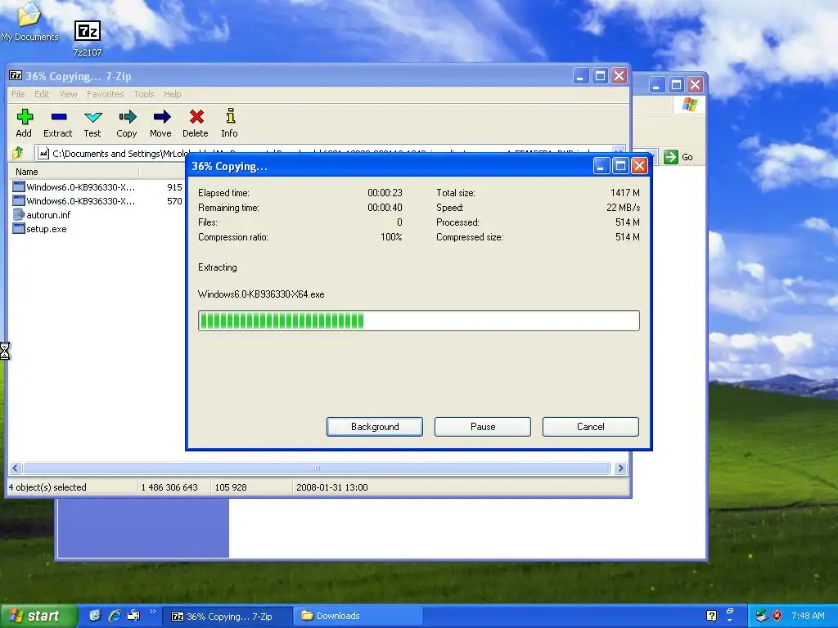
Task: Click the Delete red X icon
Action: point(196,117)
